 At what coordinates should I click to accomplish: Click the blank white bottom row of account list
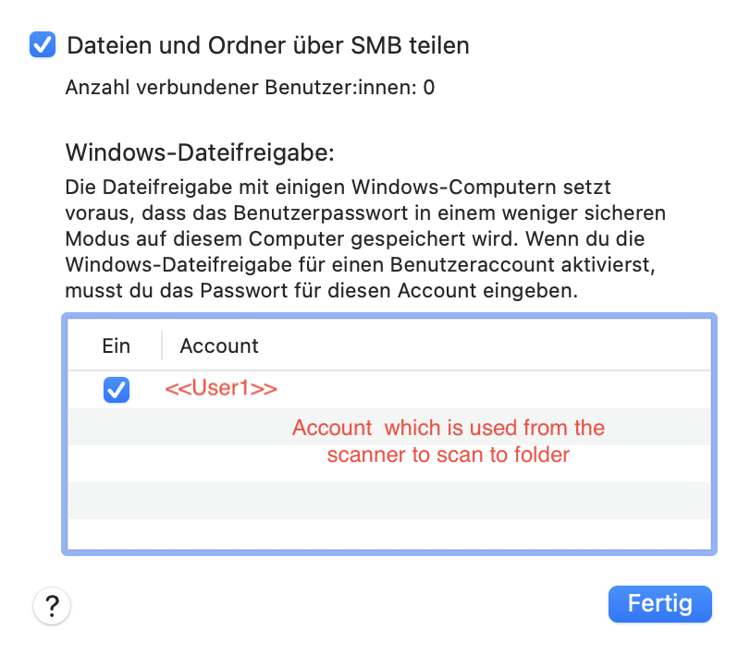388,534
